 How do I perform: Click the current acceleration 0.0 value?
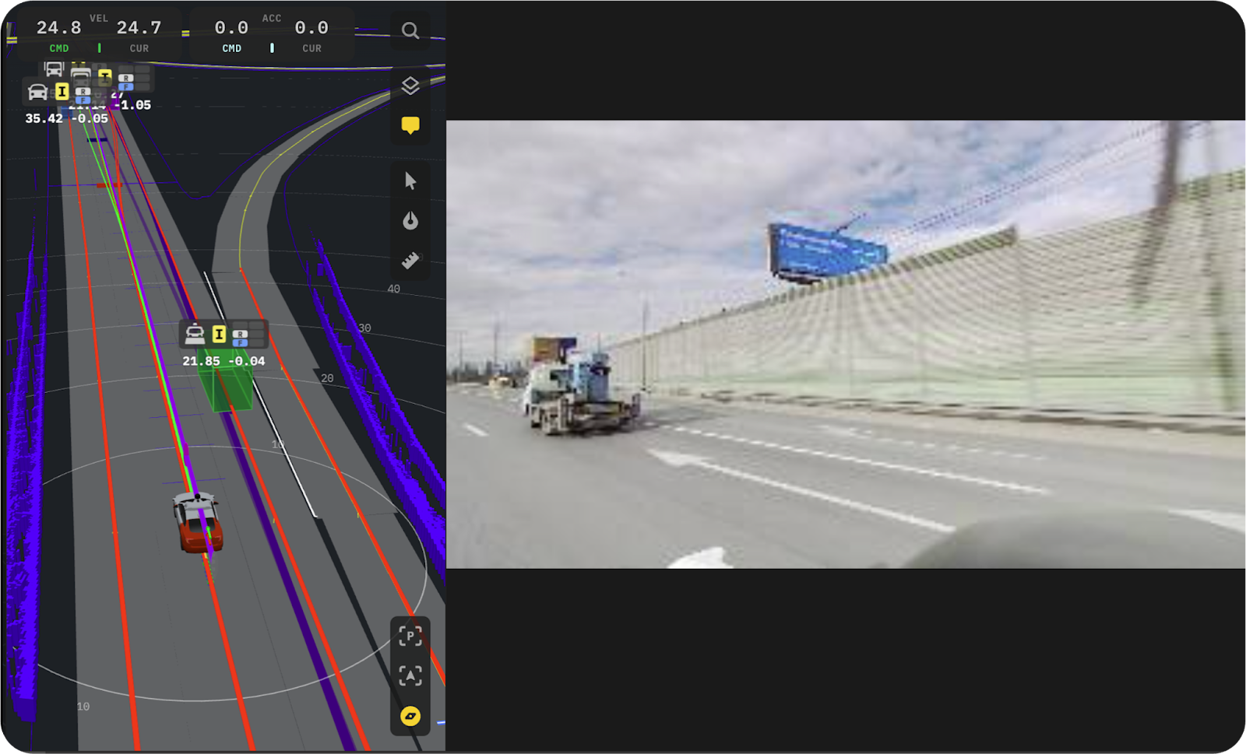311,28
